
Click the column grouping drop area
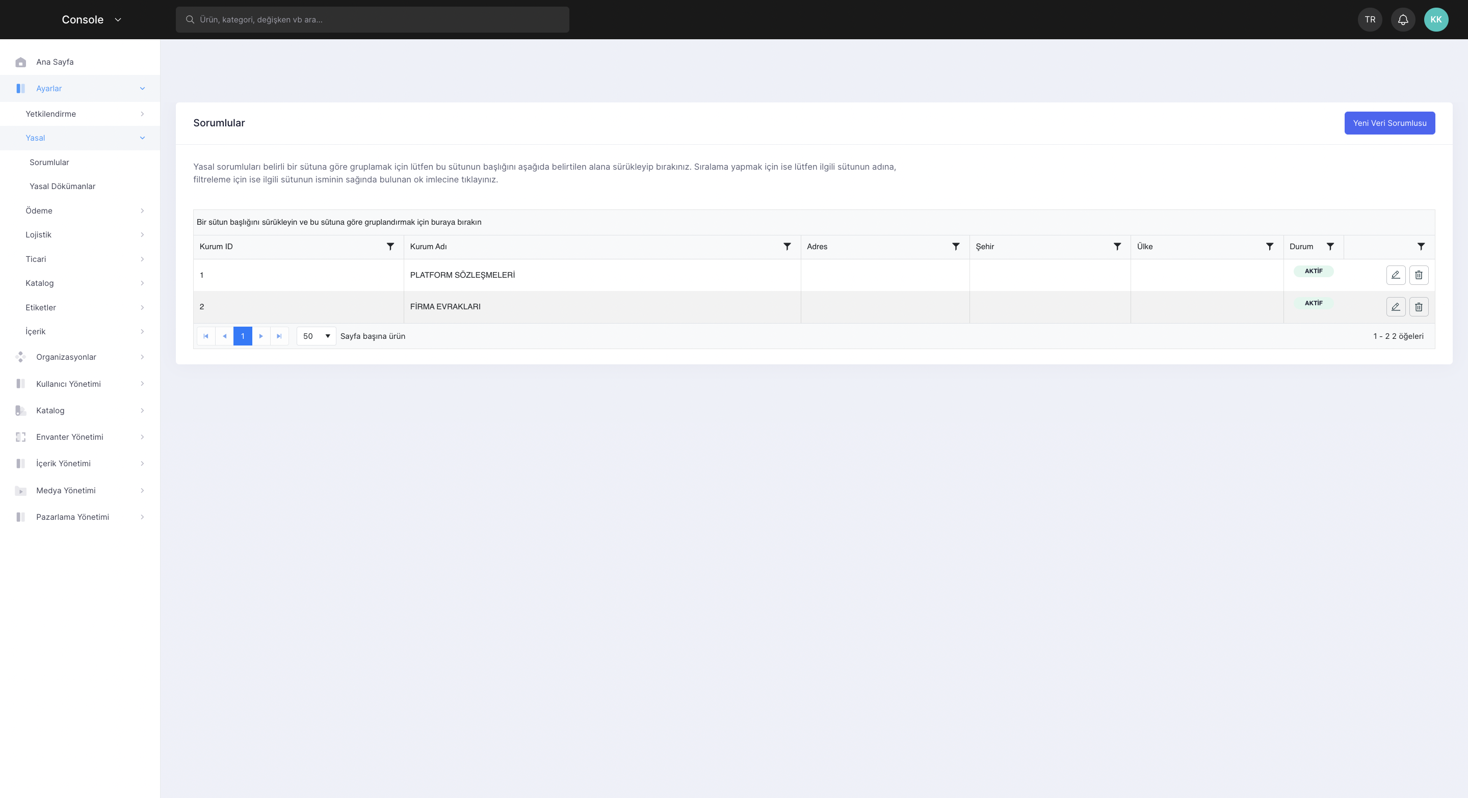(814, 222)
